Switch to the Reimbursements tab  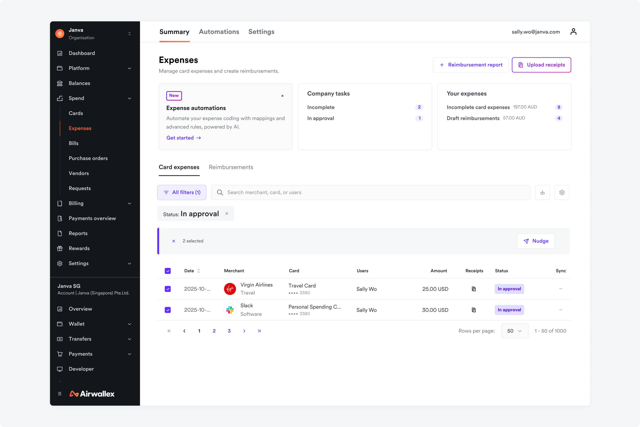point(231,167)
